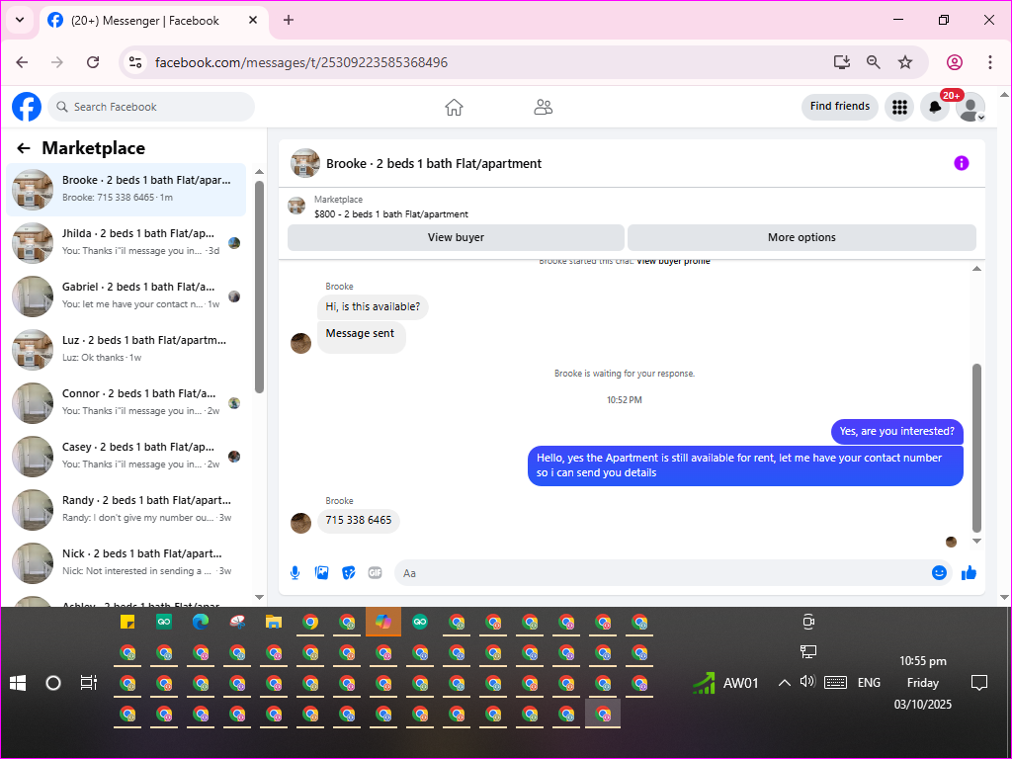Open Gabriel conversation in Marketplace list
Viewport: 1012px width, 759px height.
click(126, 296)
